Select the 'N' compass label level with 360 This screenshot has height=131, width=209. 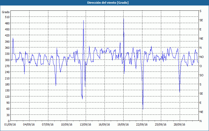(201, 48)
